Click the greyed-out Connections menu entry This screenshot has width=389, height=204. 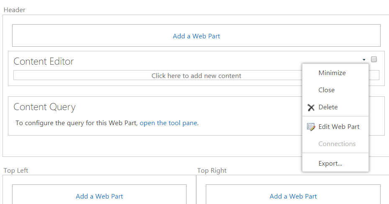(x=337, y=144)
